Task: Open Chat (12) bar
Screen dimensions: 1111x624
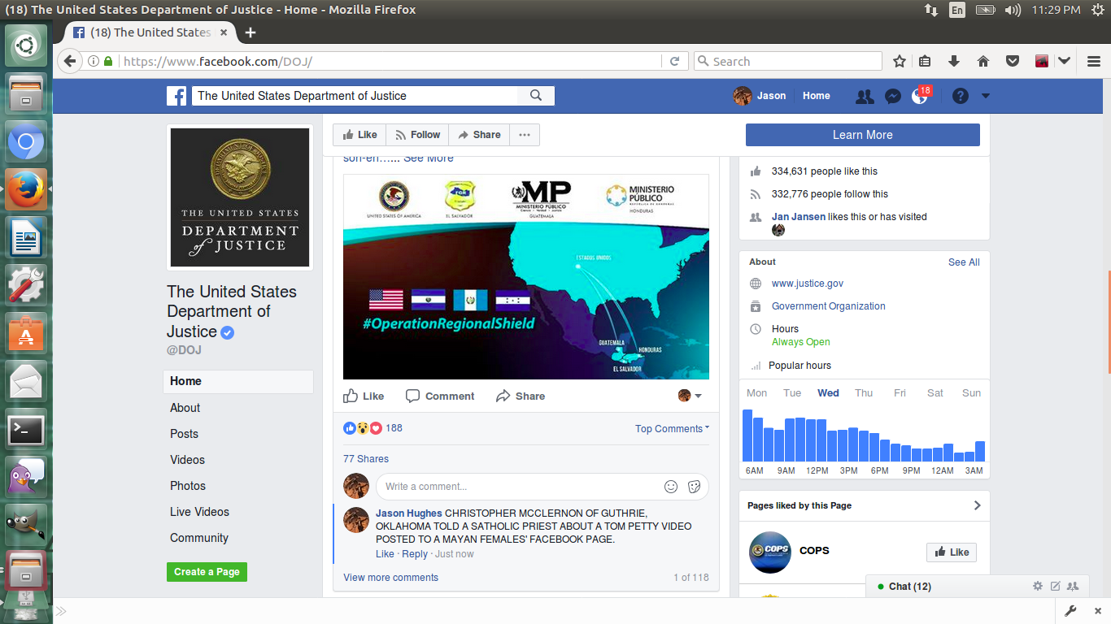Action: [909, 586]
